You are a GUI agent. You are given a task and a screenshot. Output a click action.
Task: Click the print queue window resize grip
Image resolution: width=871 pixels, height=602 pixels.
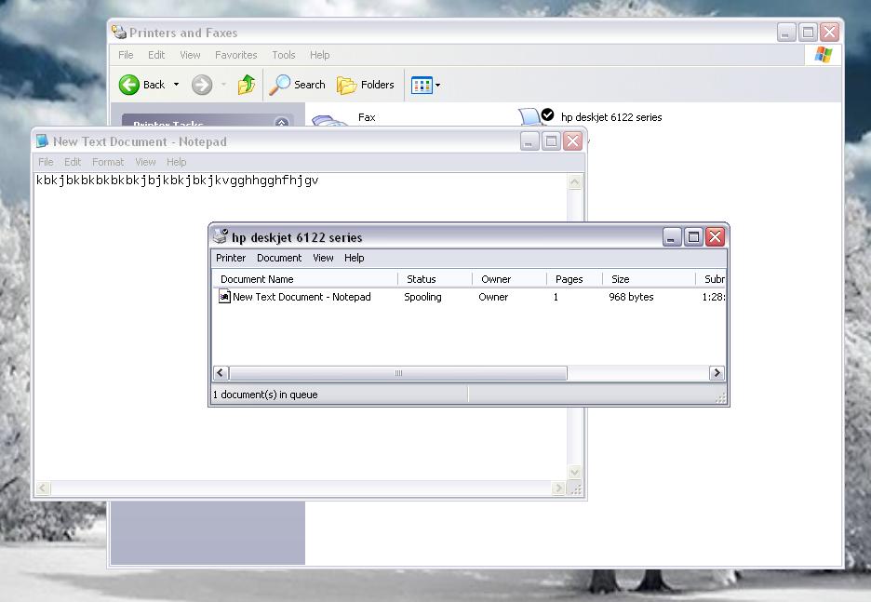pos(720,397)
